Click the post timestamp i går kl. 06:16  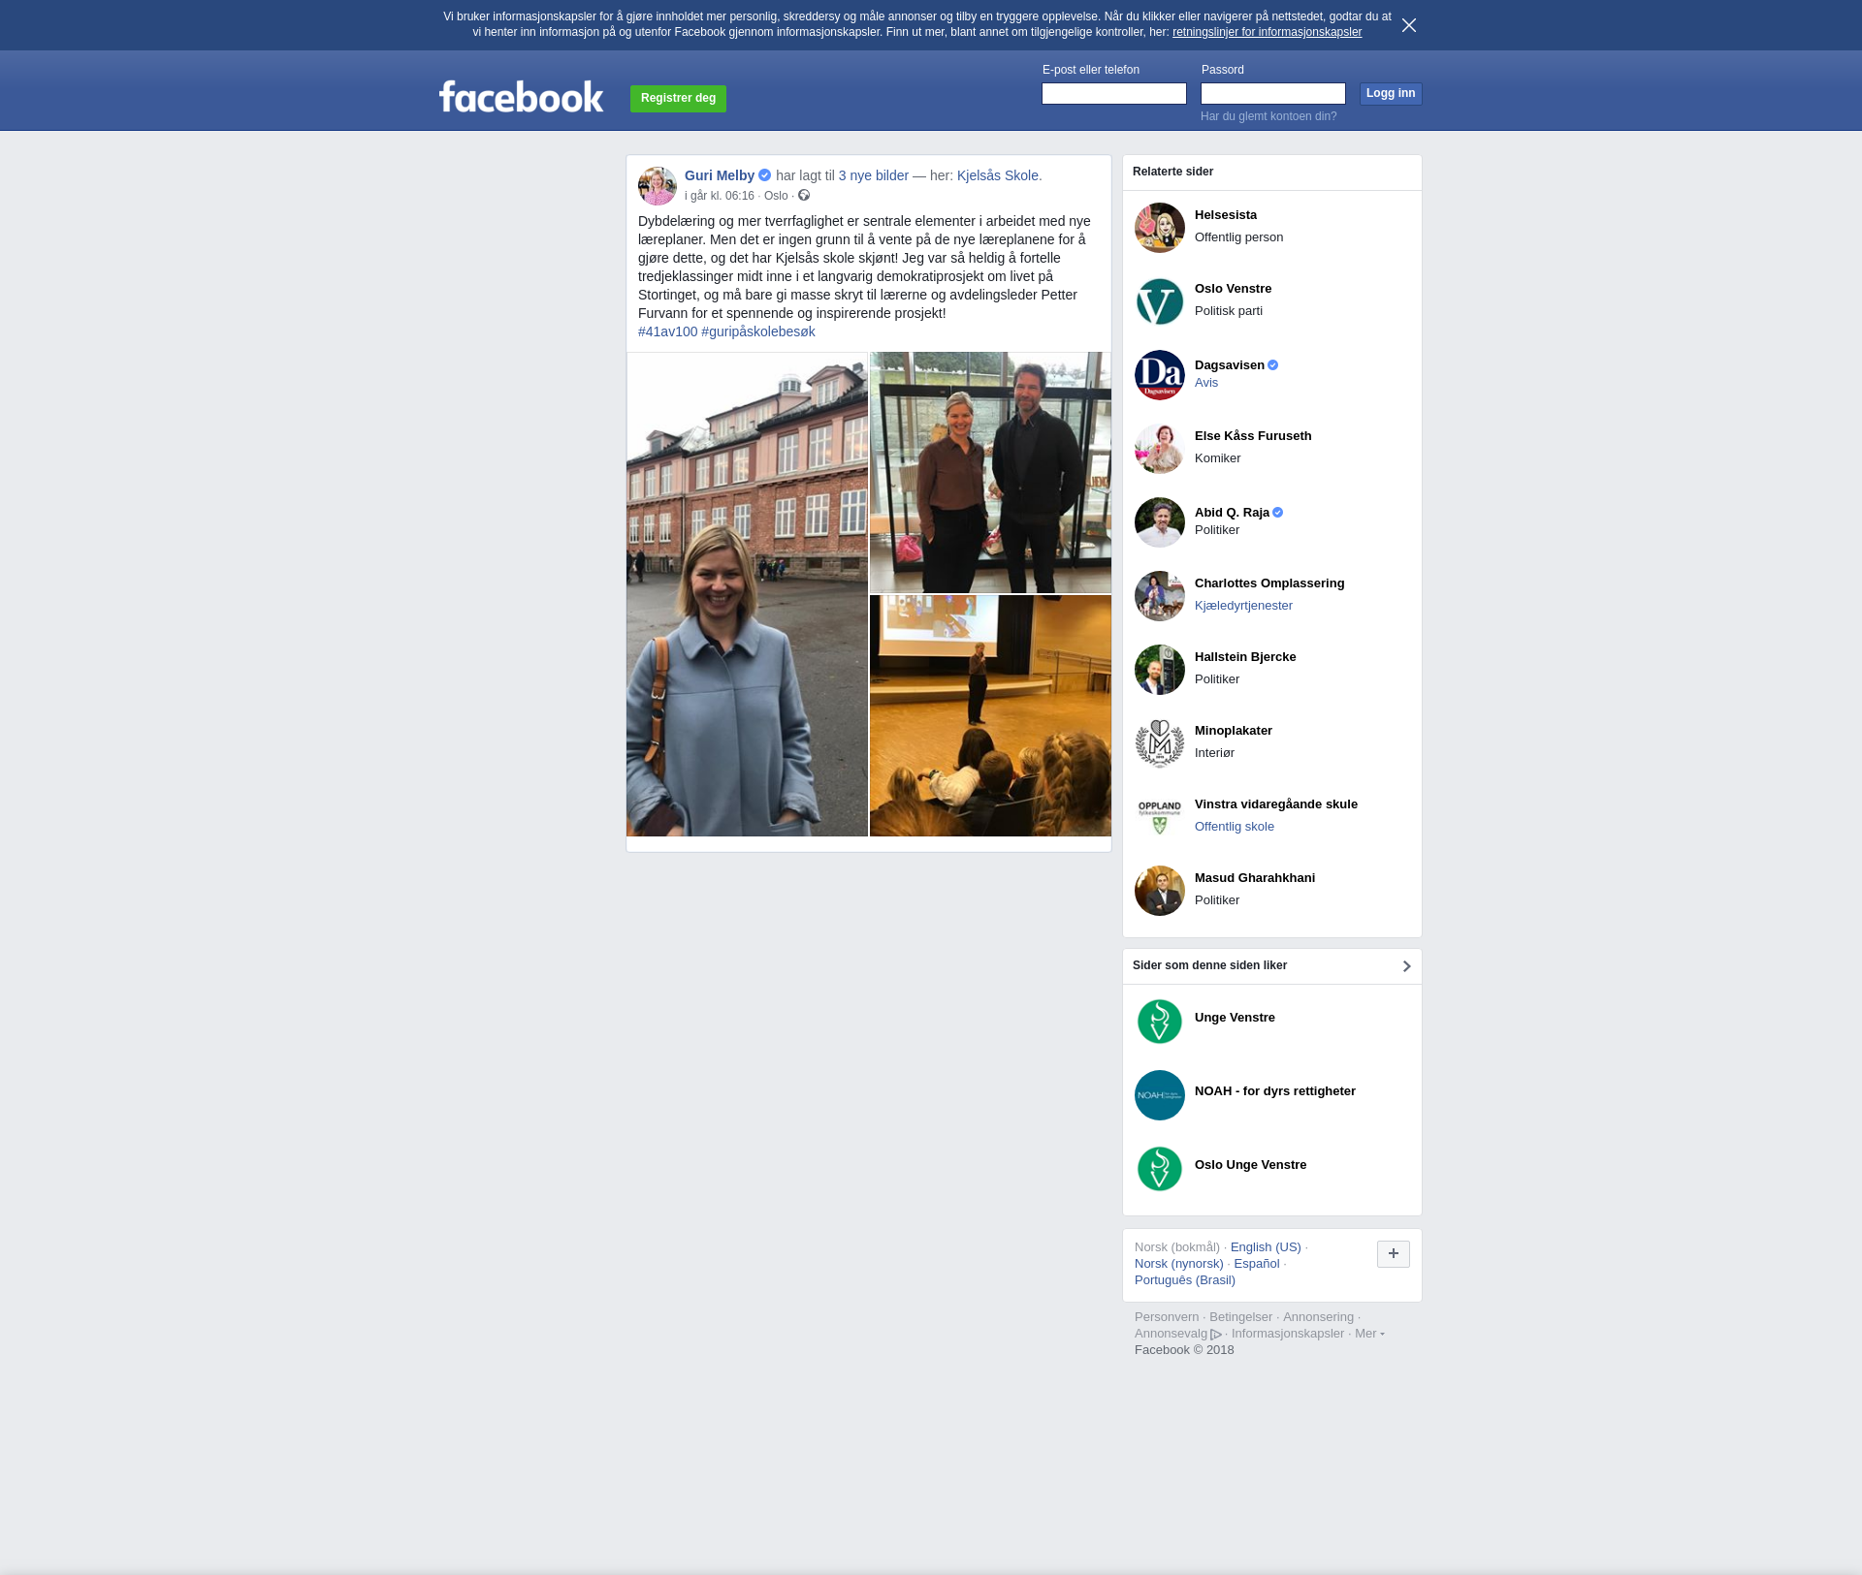coord(720,196)
